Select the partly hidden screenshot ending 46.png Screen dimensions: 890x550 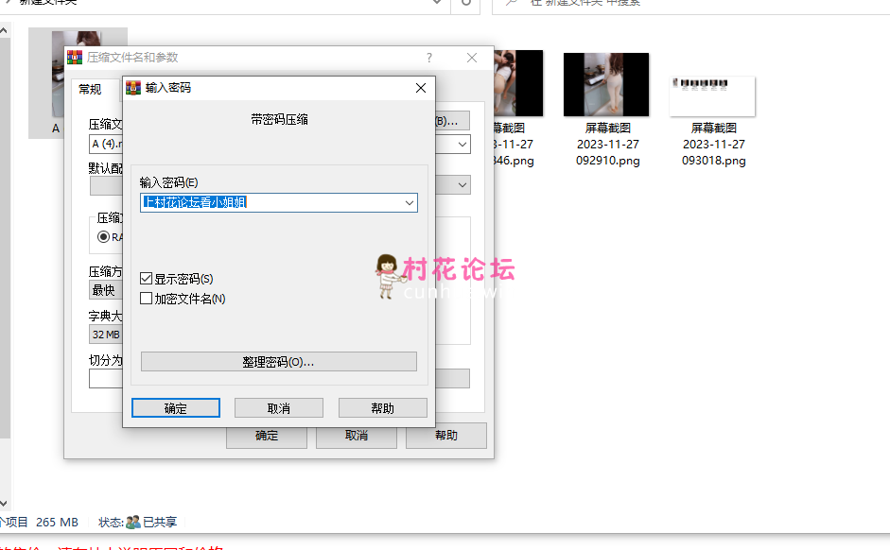[517, 83]
